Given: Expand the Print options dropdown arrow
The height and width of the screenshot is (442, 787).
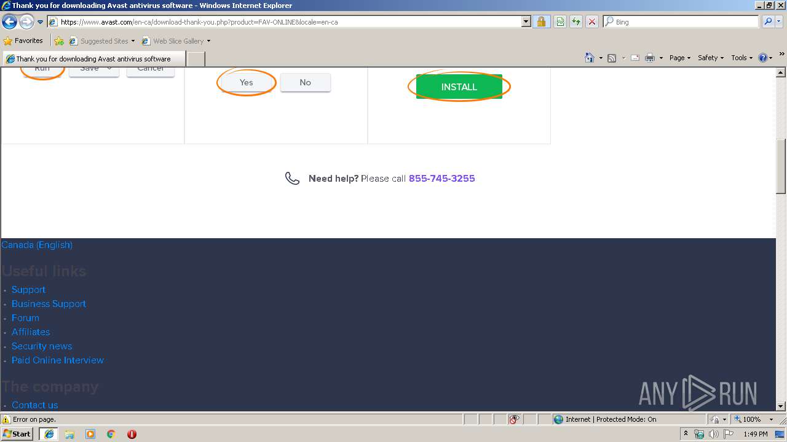Looking at the screenshot, I should coord(661,58).
